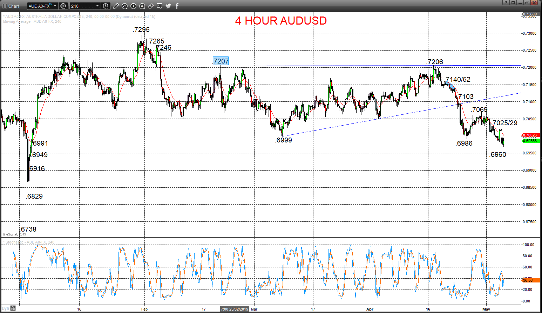Click the 7025/29 annotation

(x=505, y=123)
